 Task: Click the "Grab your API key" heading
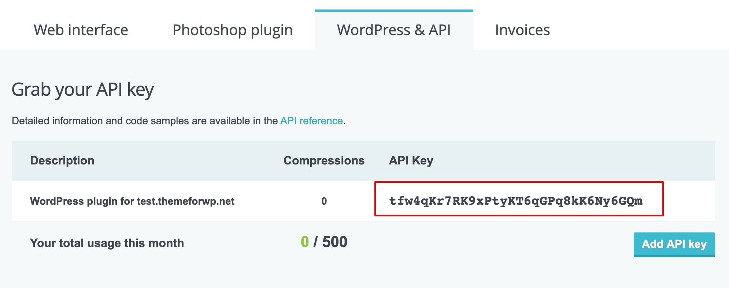click(x=83, y=90)
